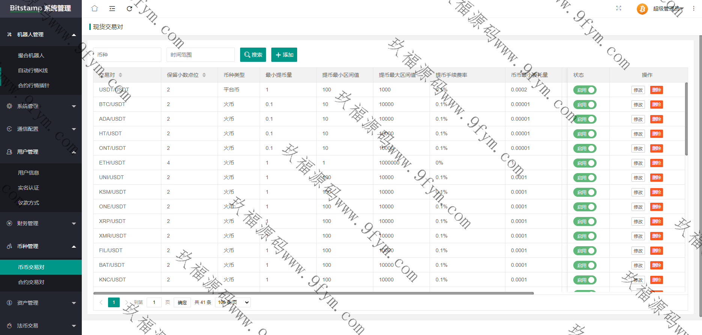Click the green 搜索 button

coord(253,55)
